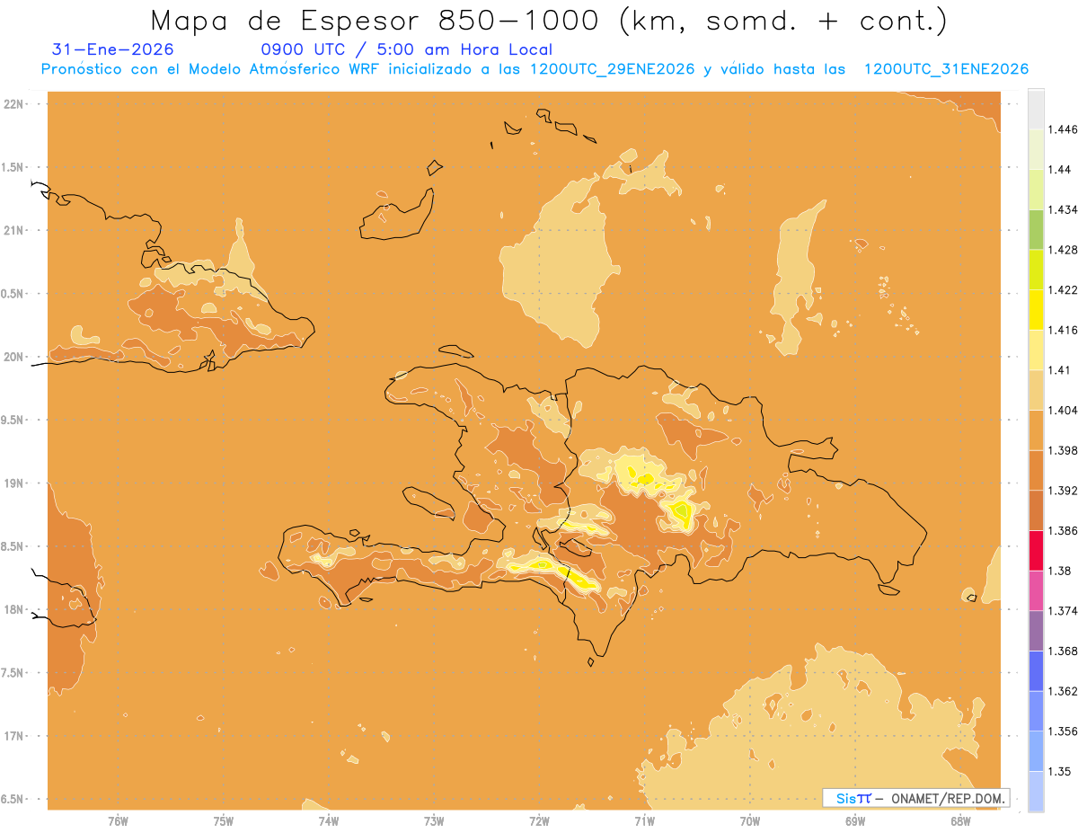The width and height of the screenshot is (1078, 833).
Task: Click the legend value '1.35'
Action: tap(1060, 771)
